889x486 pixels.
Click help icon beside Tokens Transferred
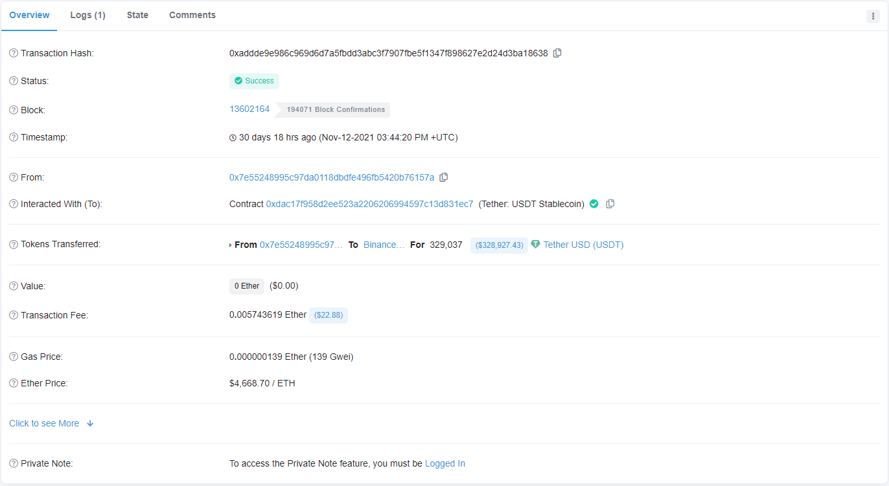[14, 245]
